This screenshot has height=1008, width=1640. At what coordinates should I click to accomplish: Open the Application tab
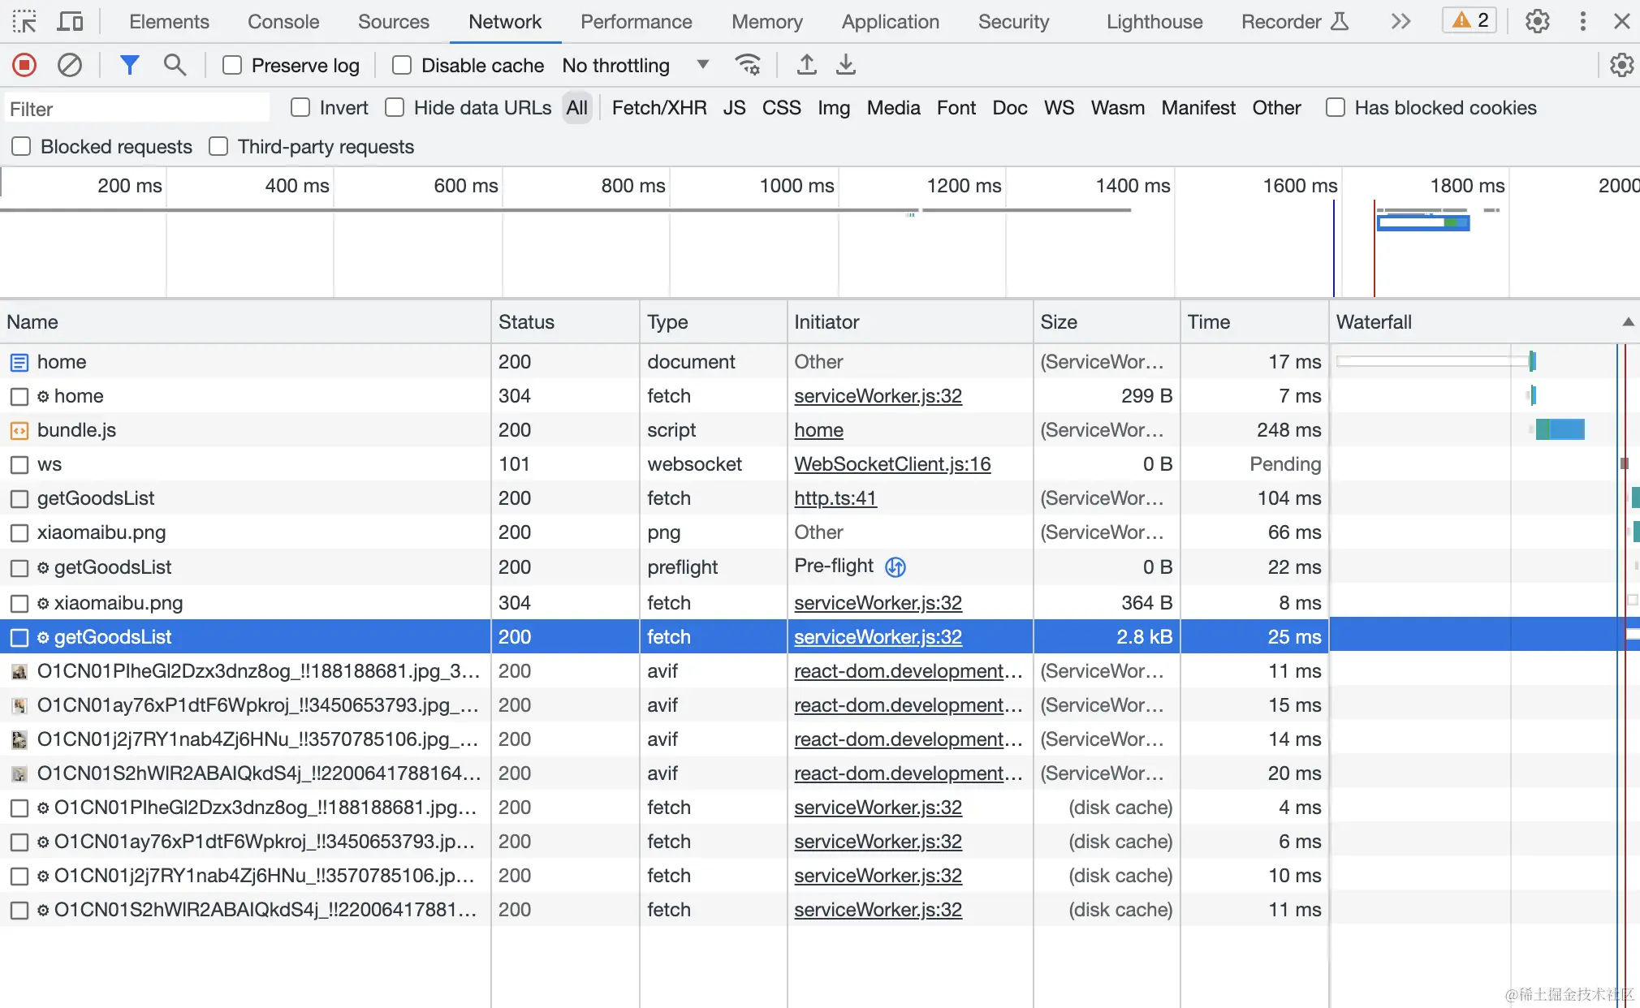(x=890, y=22)
